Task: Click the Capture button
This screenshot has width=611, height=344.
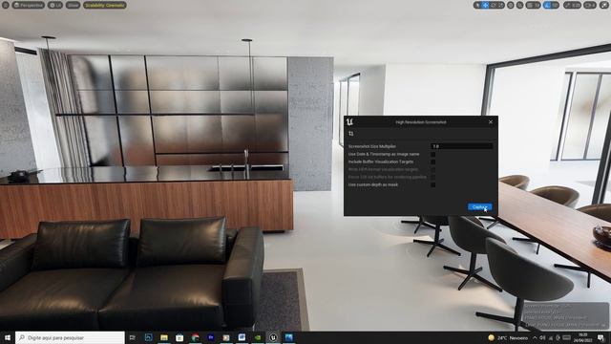Action: tap(479, 206)
